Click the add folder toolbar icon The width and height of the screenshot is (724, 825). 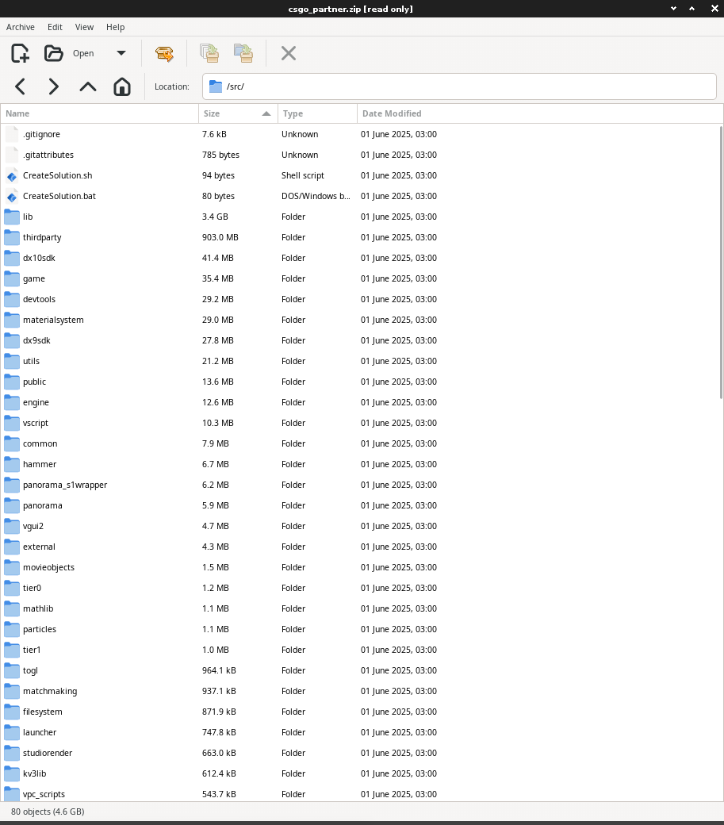pyautogui.click(x=243, y=53)
